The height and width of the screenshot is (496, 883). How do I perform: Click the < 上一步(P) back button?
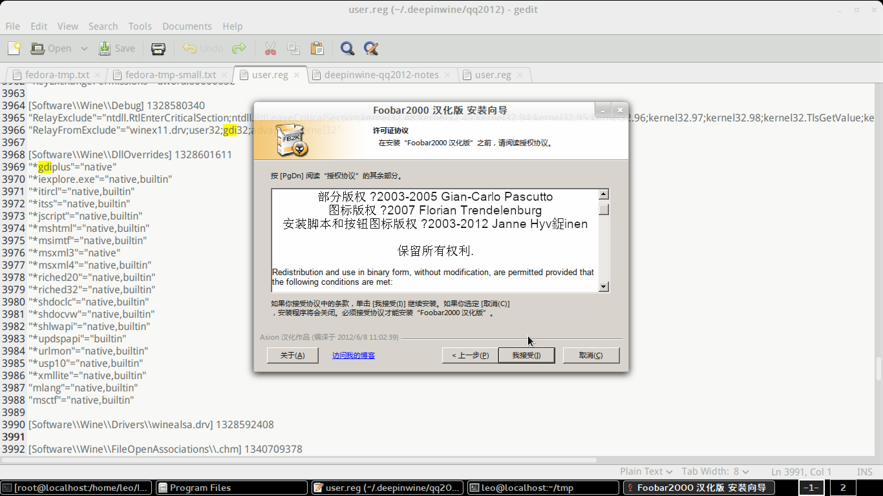coord(470,355)
